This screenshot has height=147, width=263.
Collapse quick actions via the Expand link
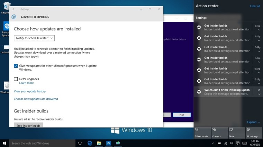click(253, 122)
